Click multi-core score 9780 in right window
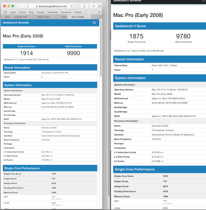206x210 pixels. (x=183, y=36)
